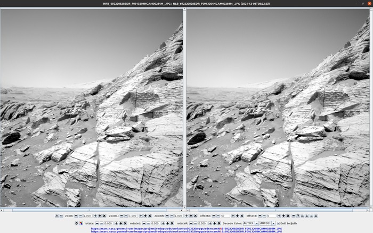Click the zoom value input field

tap(87, 216)
